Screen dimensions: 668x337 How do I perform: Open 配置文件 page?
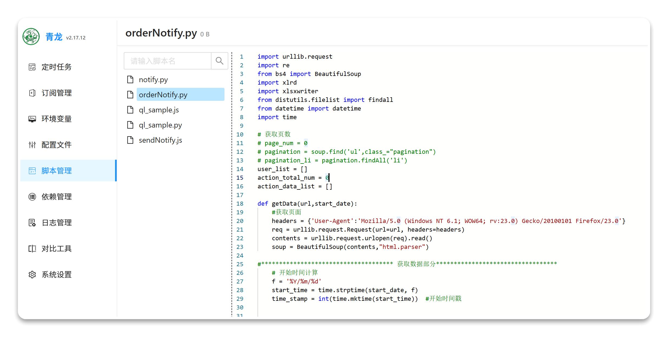(69, 145)
